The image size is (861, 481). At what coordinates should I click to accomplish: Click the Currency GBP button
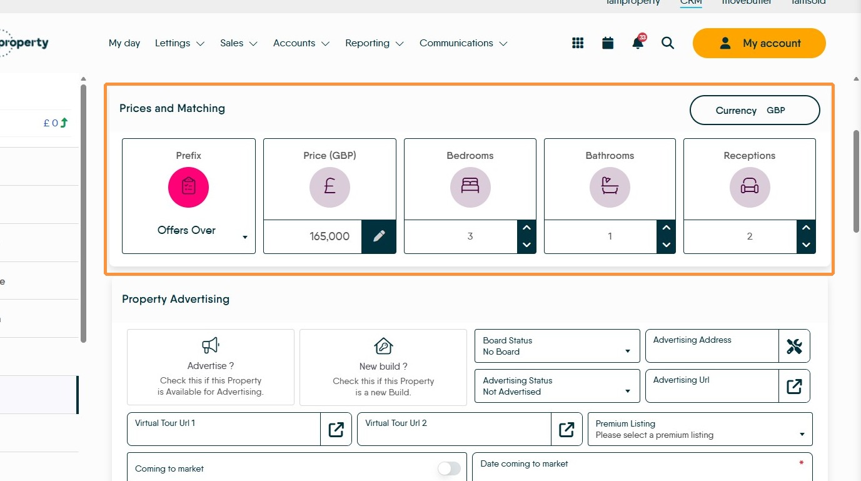755,111
